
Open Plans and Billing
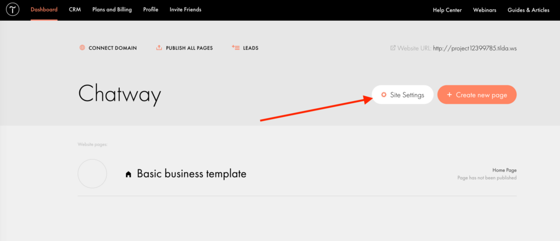(x=112, y=10)
